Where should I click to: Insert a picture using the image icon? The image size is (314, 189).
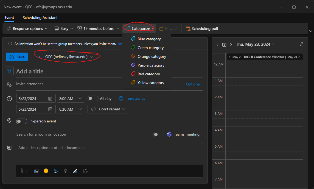pyautogui.click(x=36, y=171)
